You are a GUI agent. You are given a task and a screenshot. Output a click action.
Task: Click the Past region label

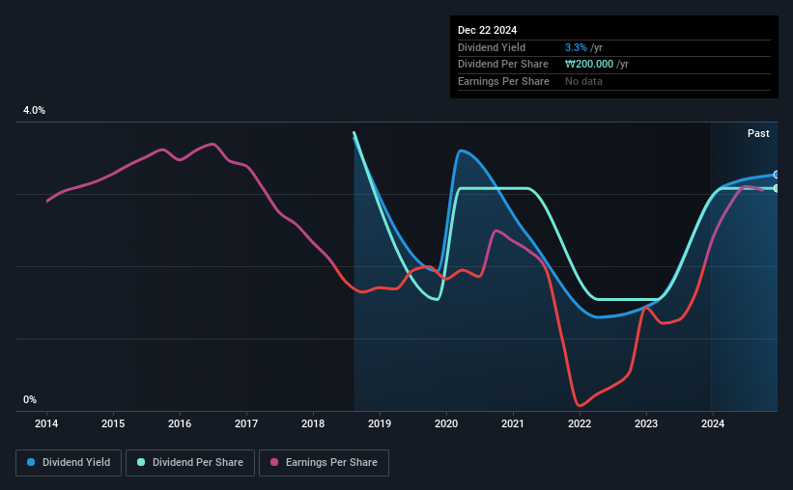(x=758, y=133)
